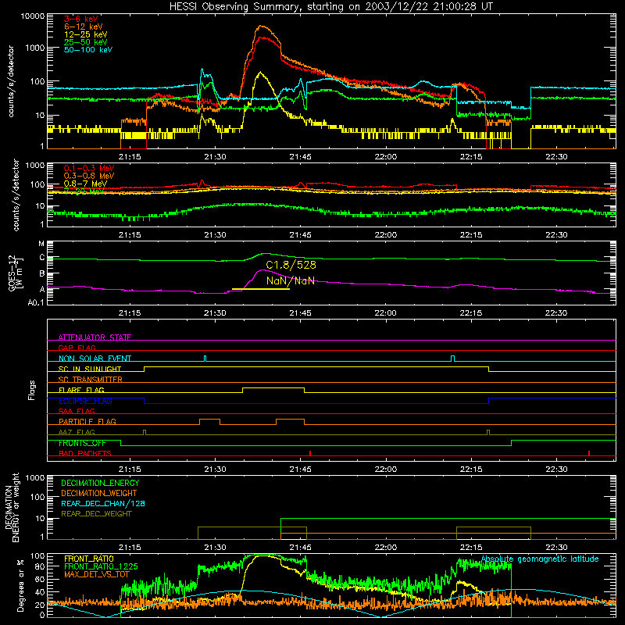The height and width of the screenshot is (625, 625).
Task: Click the SAA_FLAG label
Action: tap(77, 411)
